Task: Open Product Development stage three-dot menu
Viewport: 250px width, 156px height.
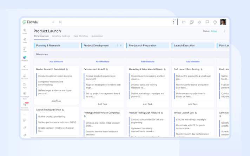Action: 117,45
